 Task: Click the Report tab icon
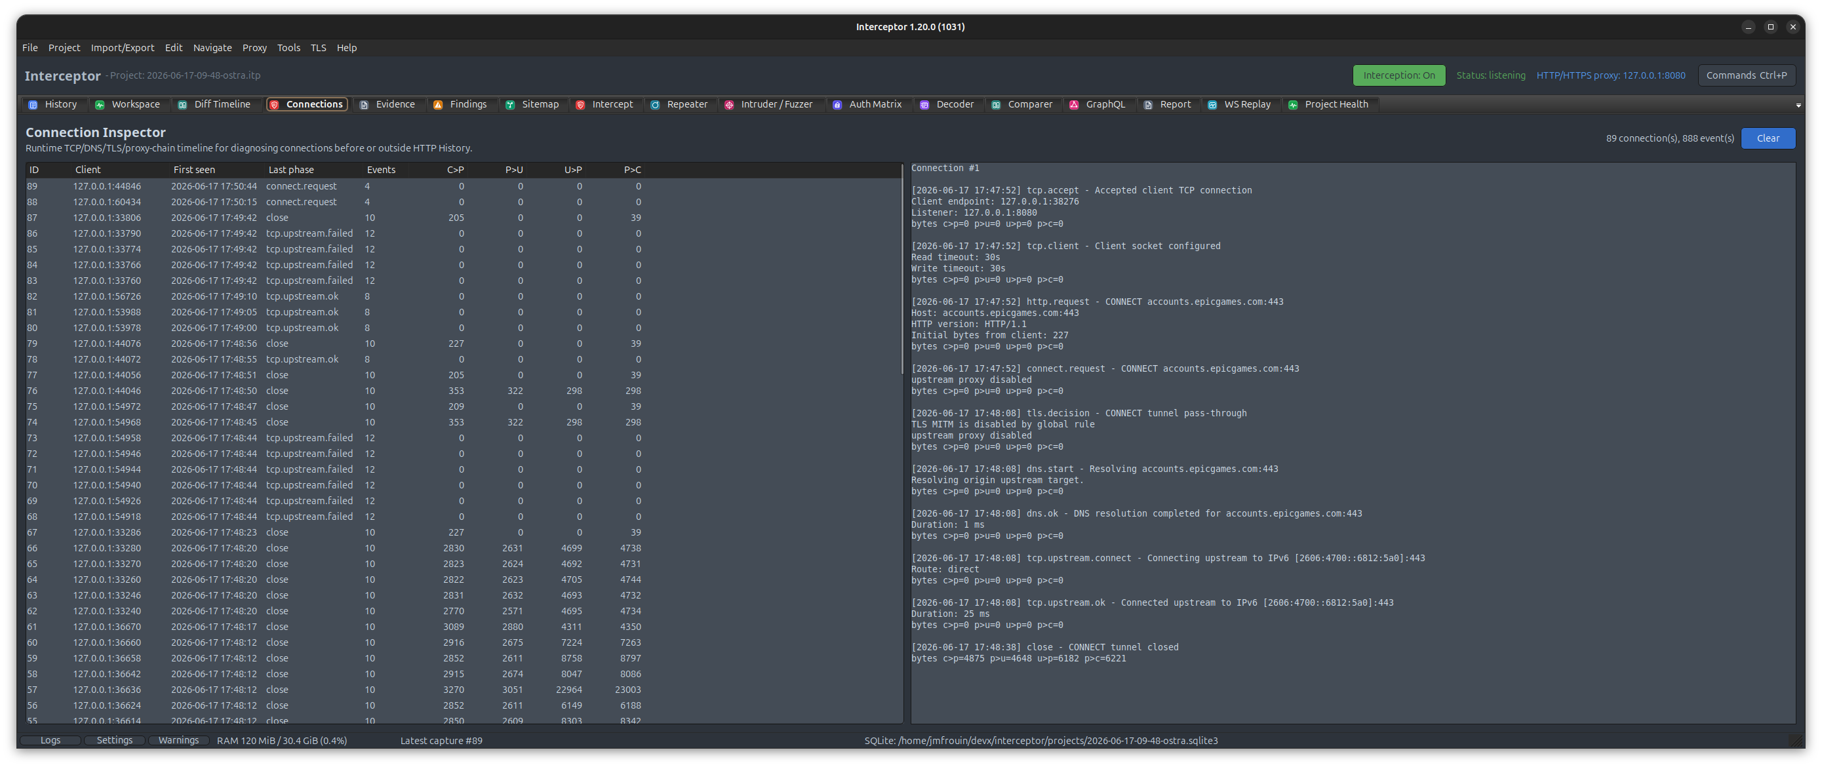[1148, 105]
